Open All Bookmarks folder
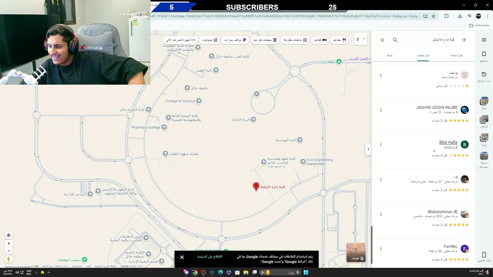 pos(480,25)
